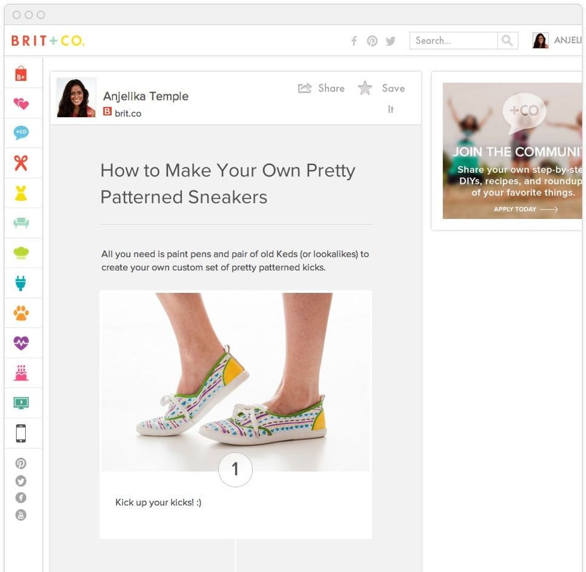Click the brit.co author link
This screenshot has width=586, height=572.
[127, 113]
